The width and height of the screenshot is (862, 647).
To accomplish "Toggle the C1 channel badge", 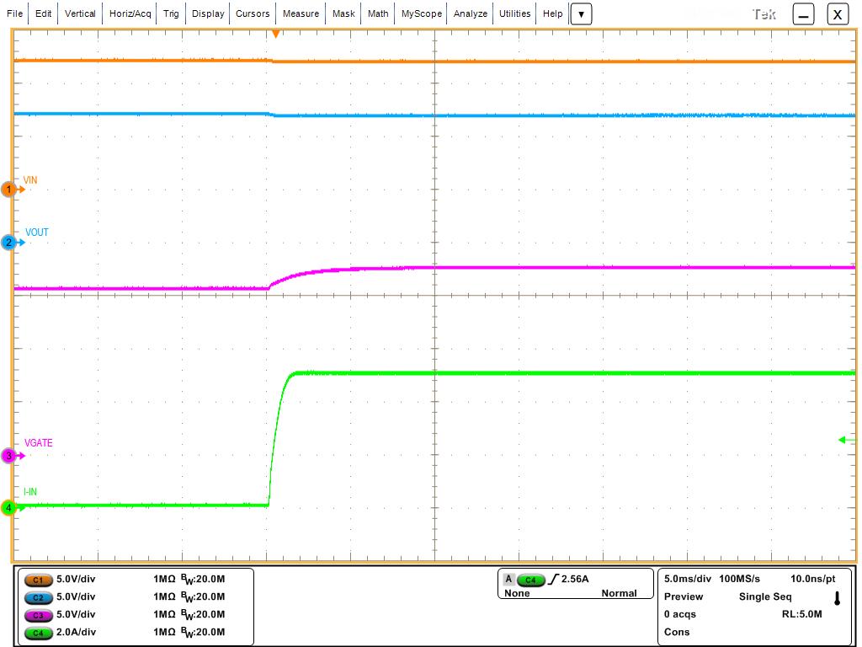I will point(38,580).
